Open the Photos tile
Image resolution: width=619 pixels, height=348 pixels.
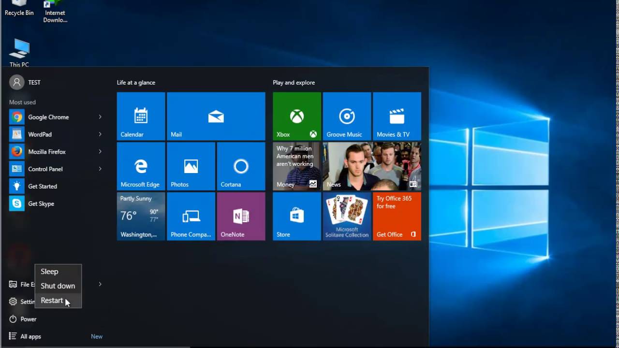coord(191,166)
